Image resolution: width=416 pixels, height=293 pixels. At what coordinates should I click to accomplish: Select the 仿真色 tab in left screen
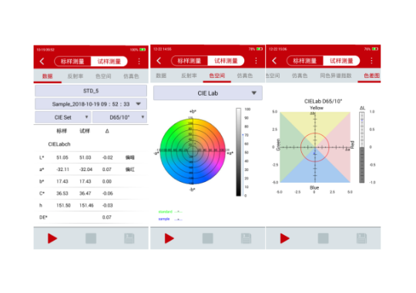(x=131, y=76)
